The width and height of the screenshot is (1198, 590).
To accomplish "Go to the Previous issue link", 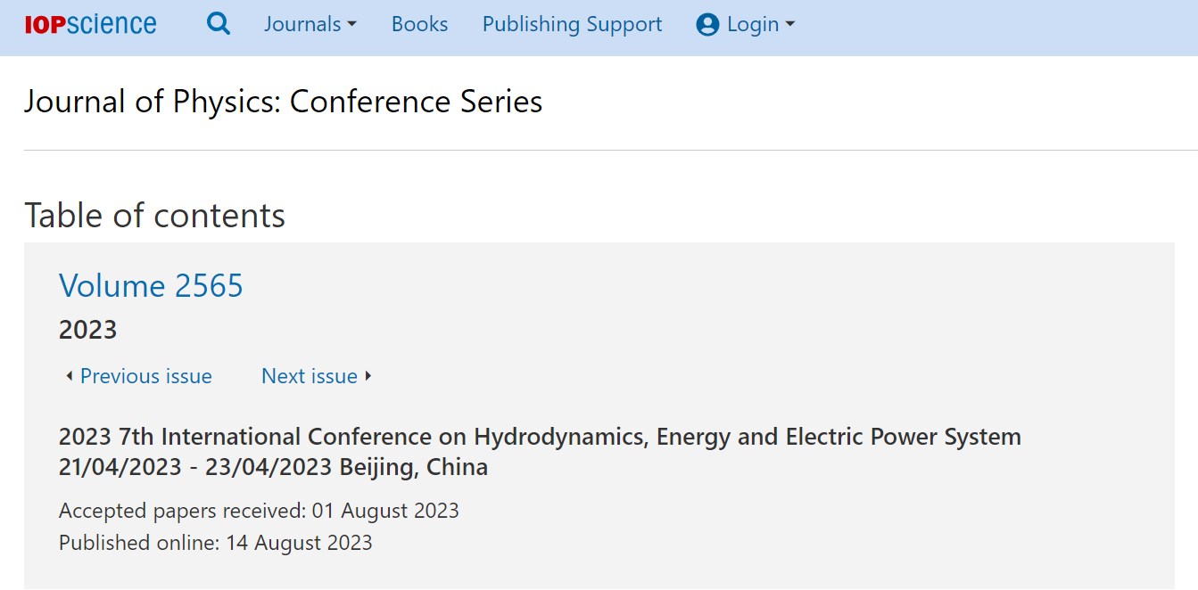I will pos(146,376).
